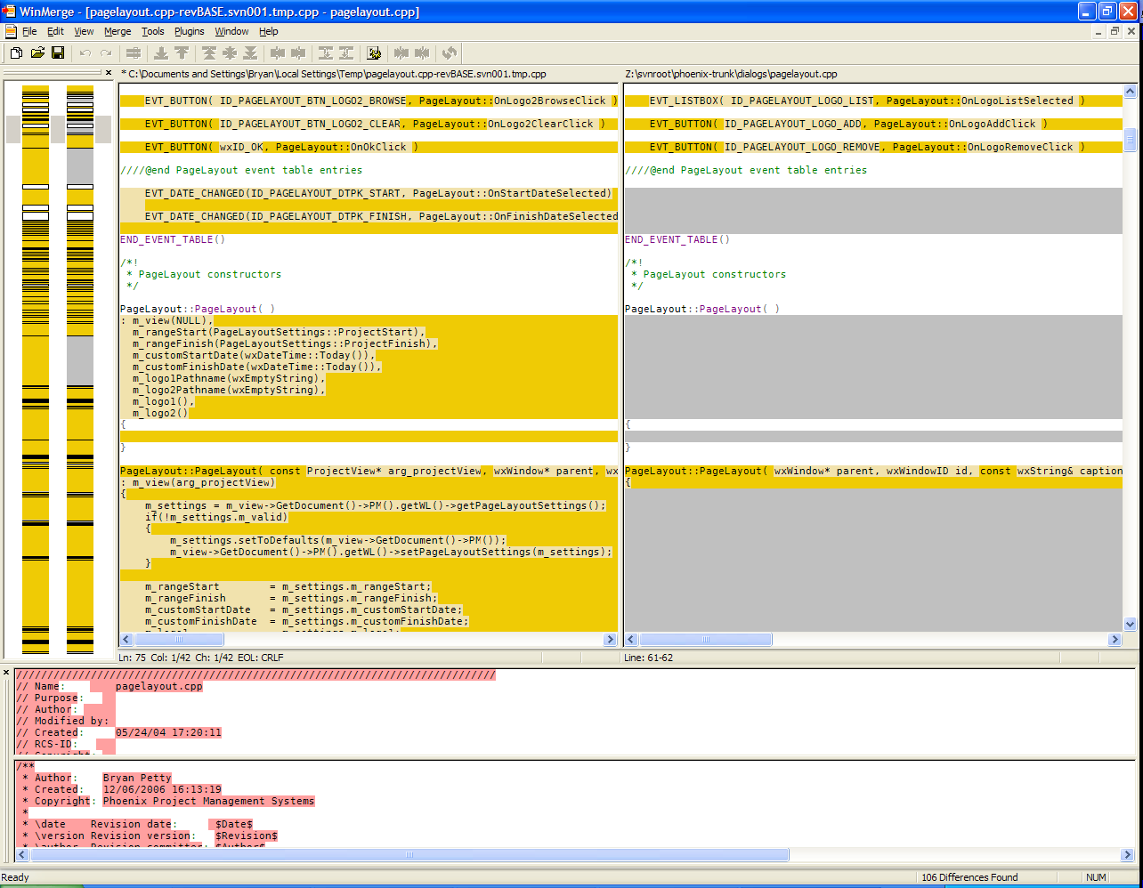Viewport: 1143px width, 888px height.
Task: Open the Edit menu
Action: click(55, 31)
